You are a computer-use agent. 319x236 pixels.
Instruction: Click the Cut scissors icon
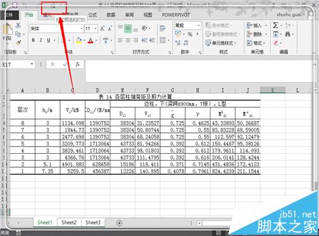[18, 26]
